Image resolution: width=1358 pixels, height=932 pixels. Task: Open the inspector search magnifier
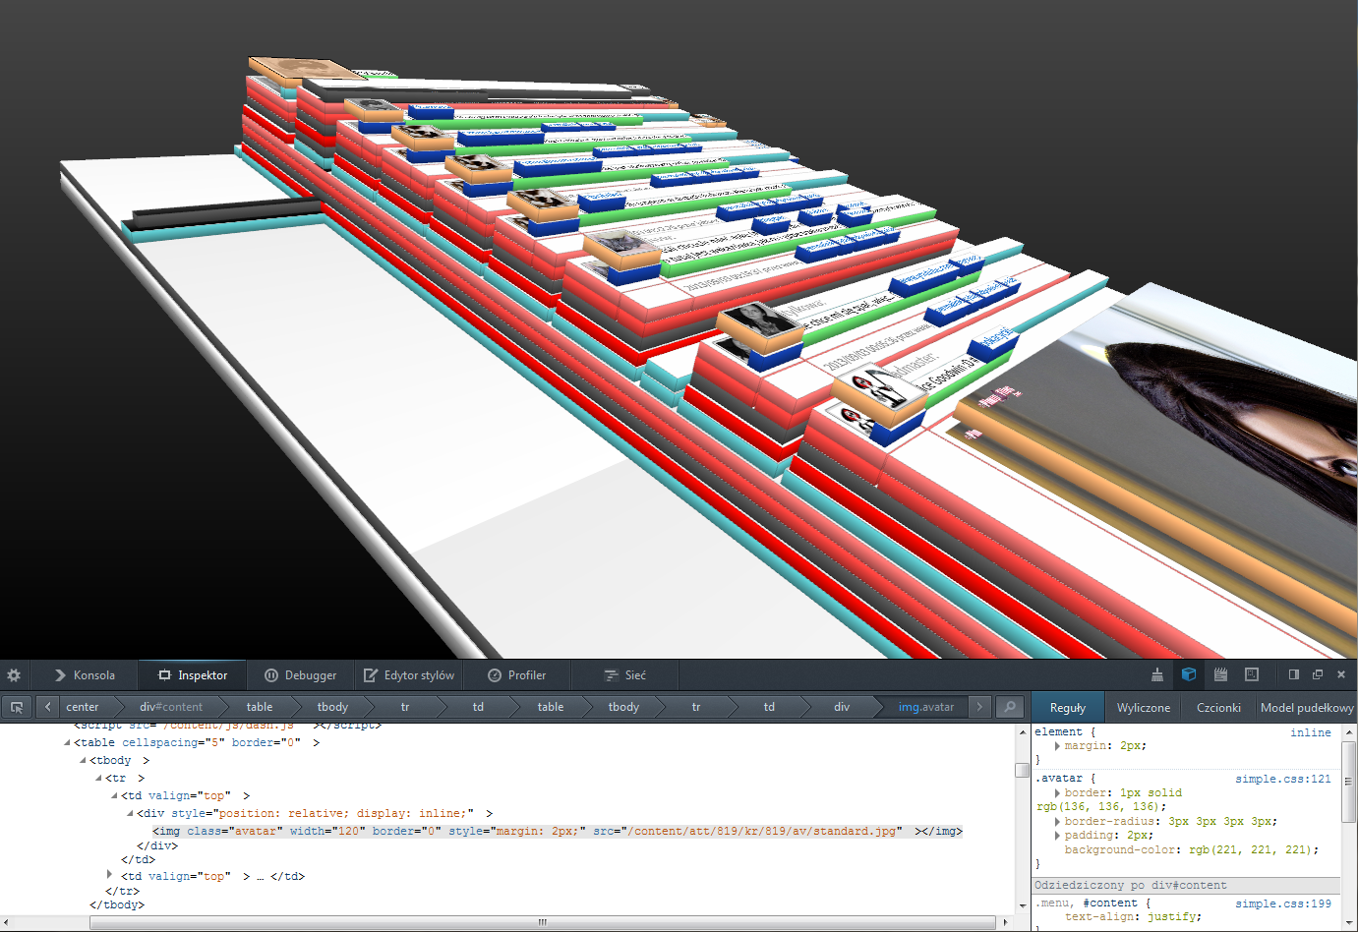1008,707
